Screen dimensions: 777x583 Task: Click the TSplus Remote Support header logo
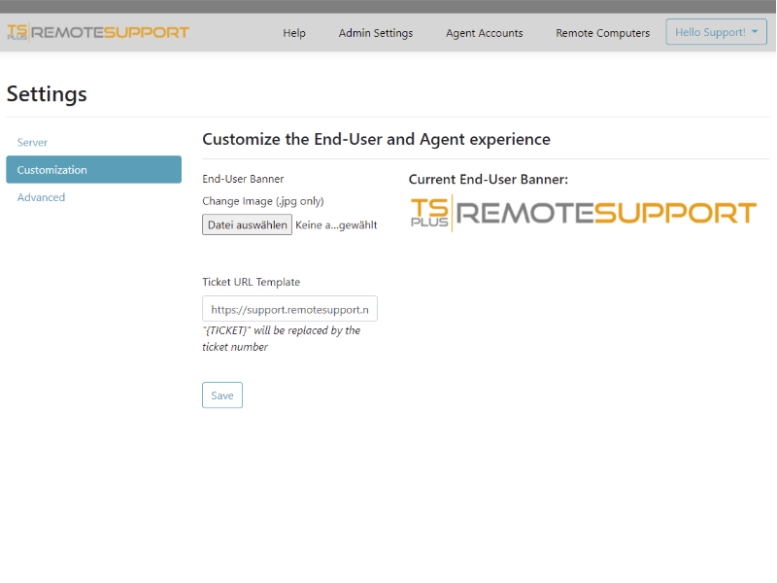98,32
